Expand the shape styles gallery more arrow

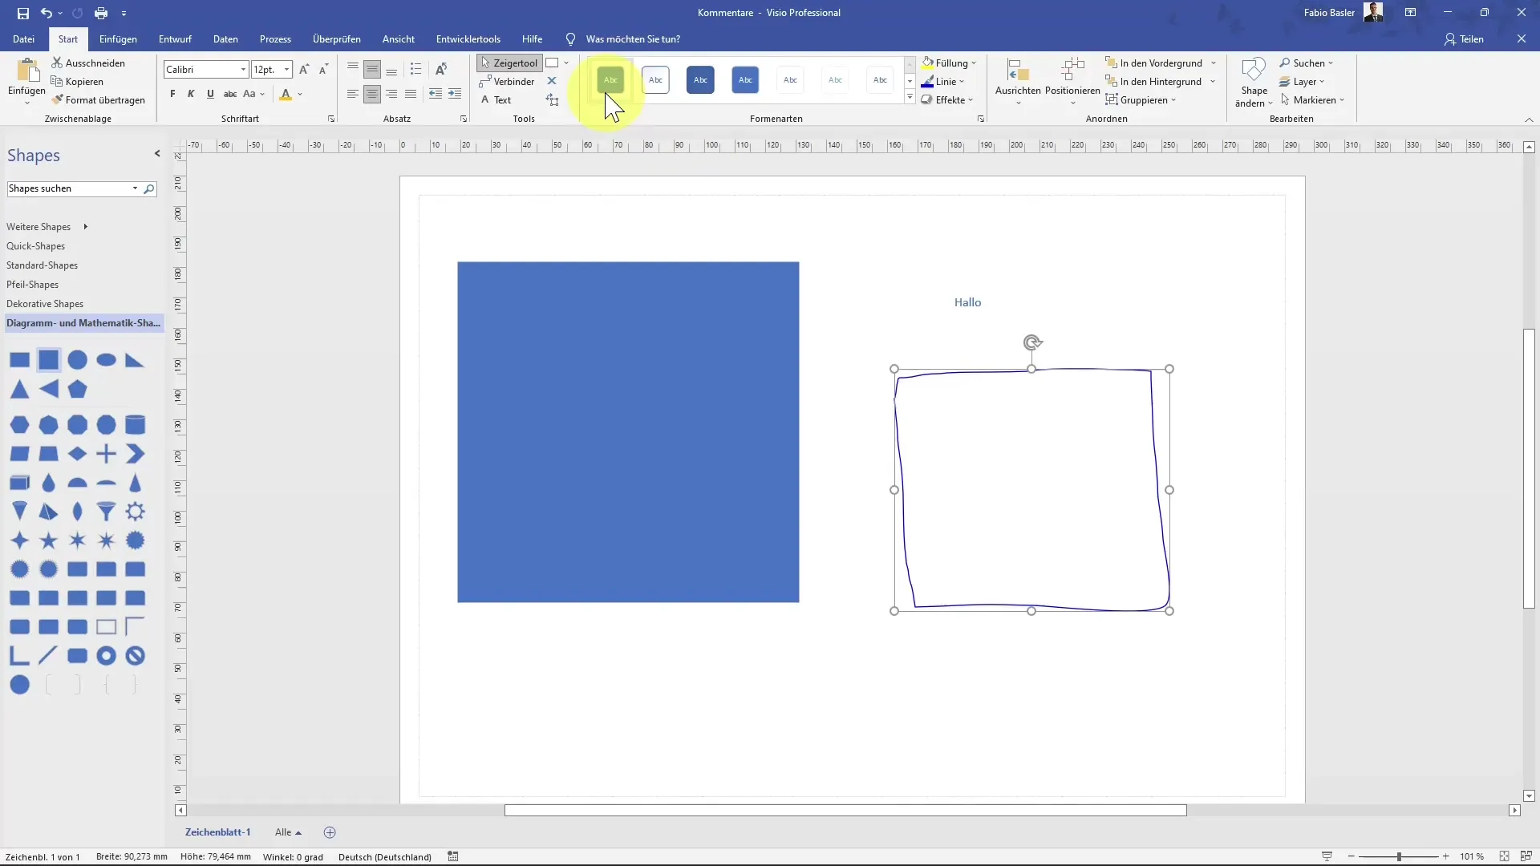coord(910,98)
